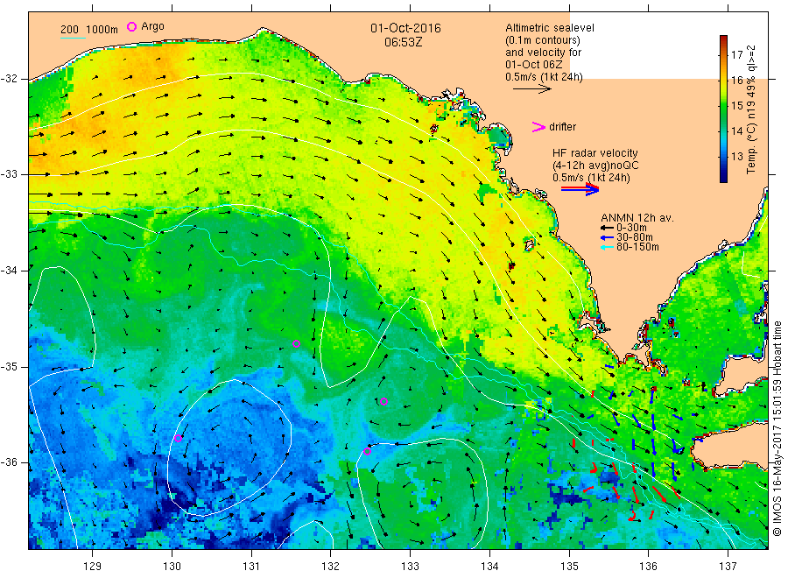Click the 133 longitude axis label
The image size is (788, 578).
point(410,567)
